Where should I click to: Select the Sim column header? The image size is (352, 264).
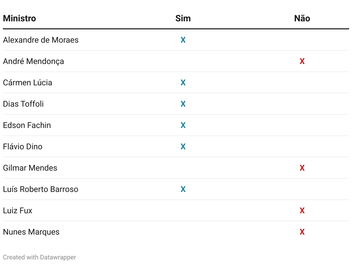click(183, 18)
